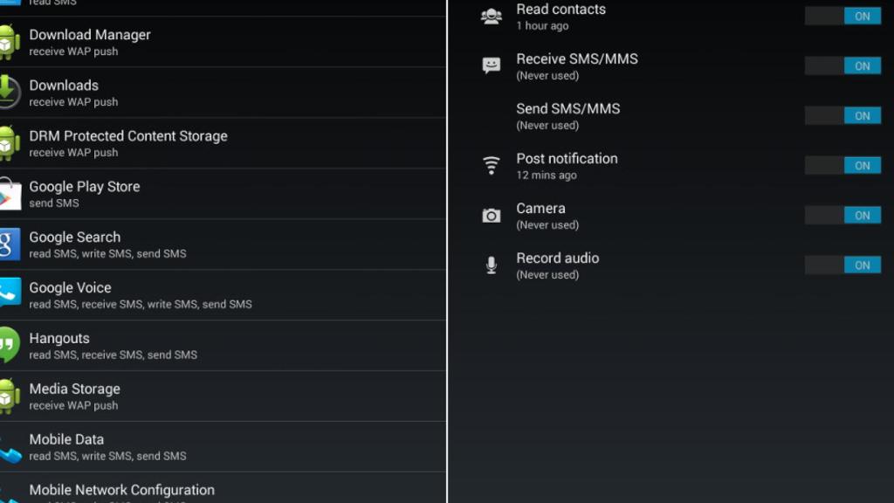Select the Mobile Network Configuration entry
The image size is (894, 503).
[x=122, y=489]
